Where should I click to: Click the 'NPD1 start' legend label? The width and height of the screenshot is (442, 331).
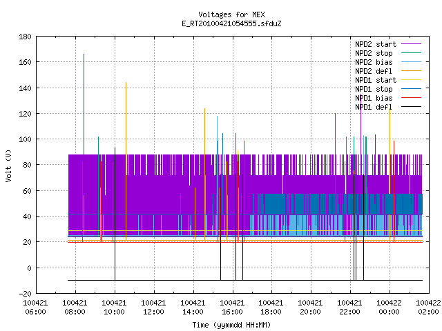click(x=376, y=80)
